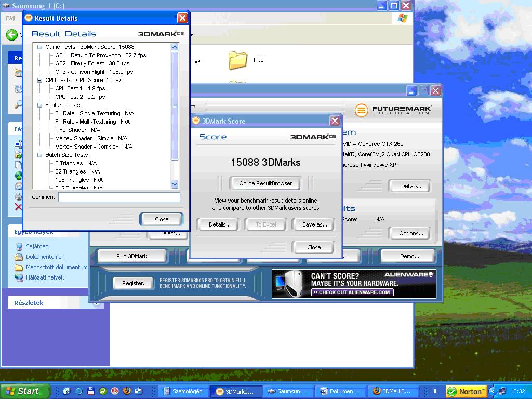Click the tray expand arrow
The height and width of the screenshot is (399, 532).
click(x=493, y=392)
